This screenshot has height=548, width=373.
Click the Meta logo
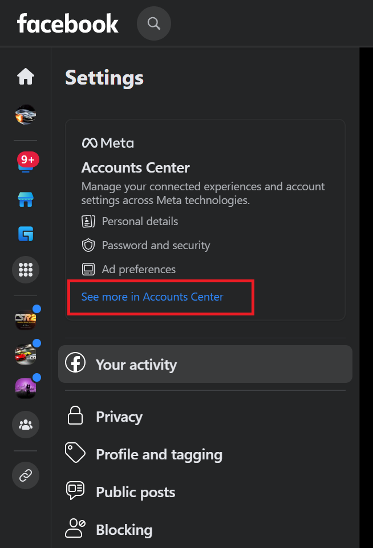click(x=108, y=143)
